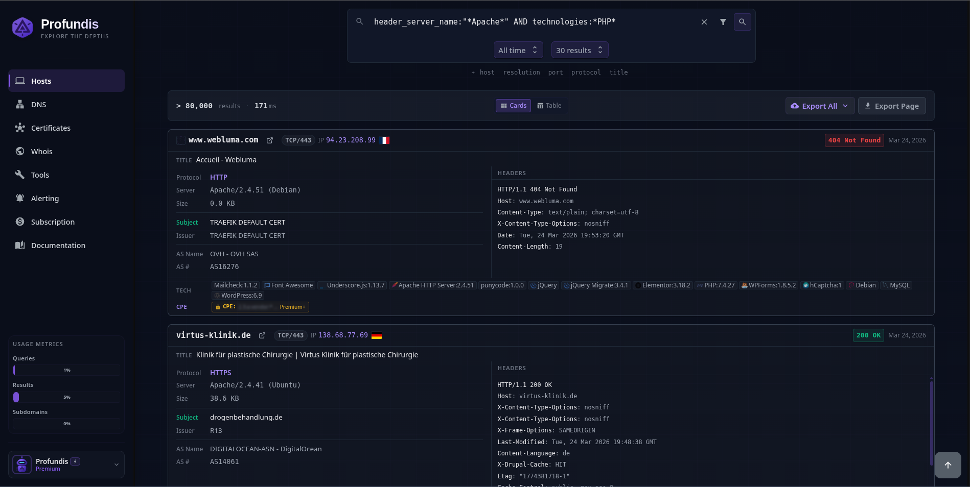
Task: Open the 30 results dropdown
Action: click(580, 50)
